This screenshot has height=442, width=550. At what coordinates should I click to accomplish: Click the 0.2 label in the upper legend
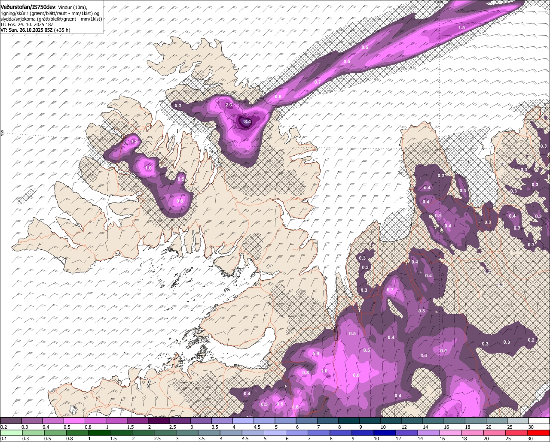[x=4, y=427]
